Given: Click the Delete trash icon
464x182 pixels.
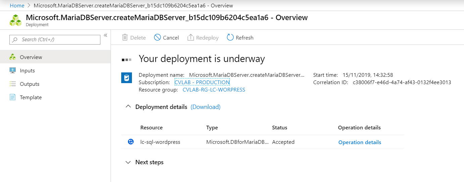Looking at the screenshot, I should (x=125, y=37).
